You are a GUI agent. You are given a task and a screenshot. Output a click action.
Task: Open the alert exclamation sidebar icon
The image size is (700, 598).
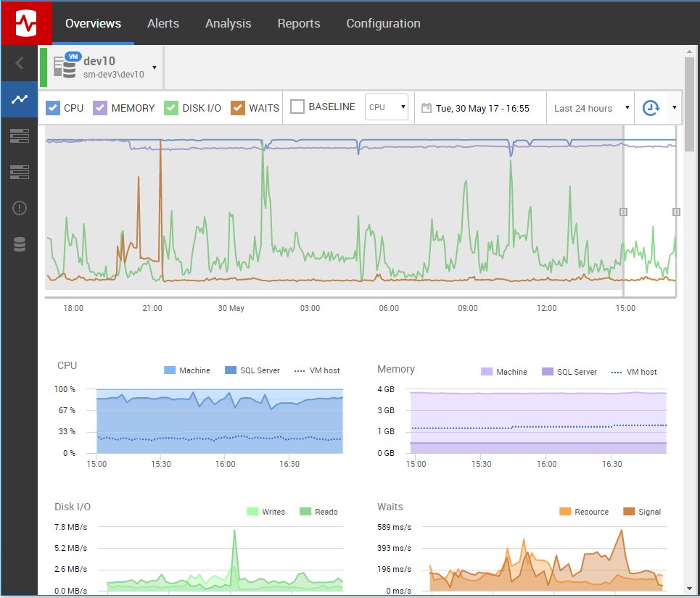19,208
